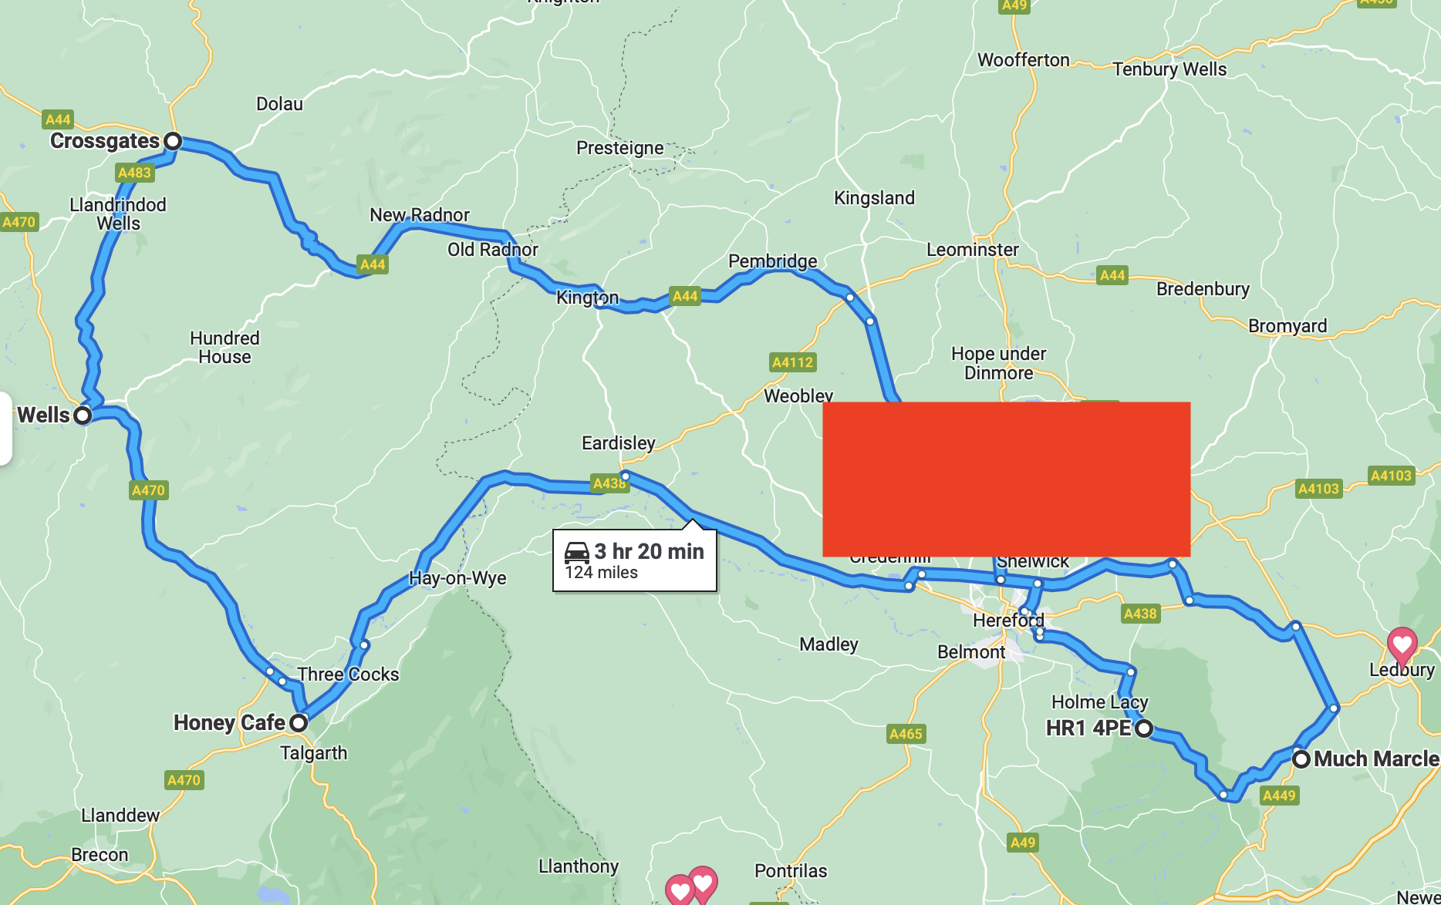Open the 3 hr 20 min route info box
The width and height of the screenshot is (1441, 905).
coord(635,560)
